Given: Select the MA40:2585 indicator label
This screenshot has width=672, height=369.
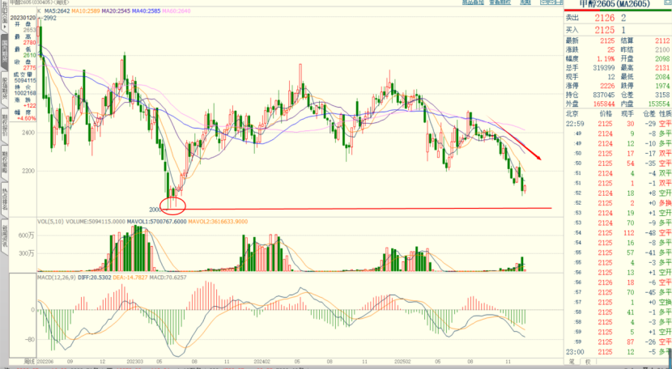Looking at the screenshot, I should tap(147, 11).
